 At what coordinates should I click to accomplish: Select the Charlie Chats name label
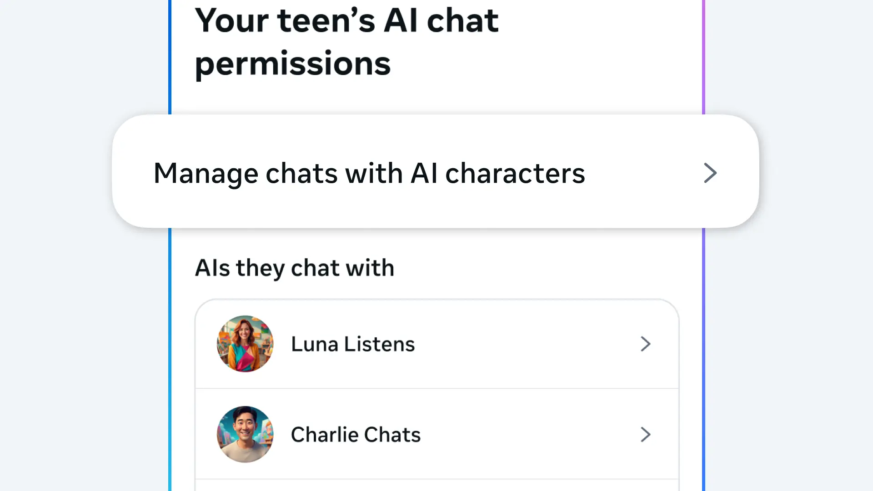356,435
